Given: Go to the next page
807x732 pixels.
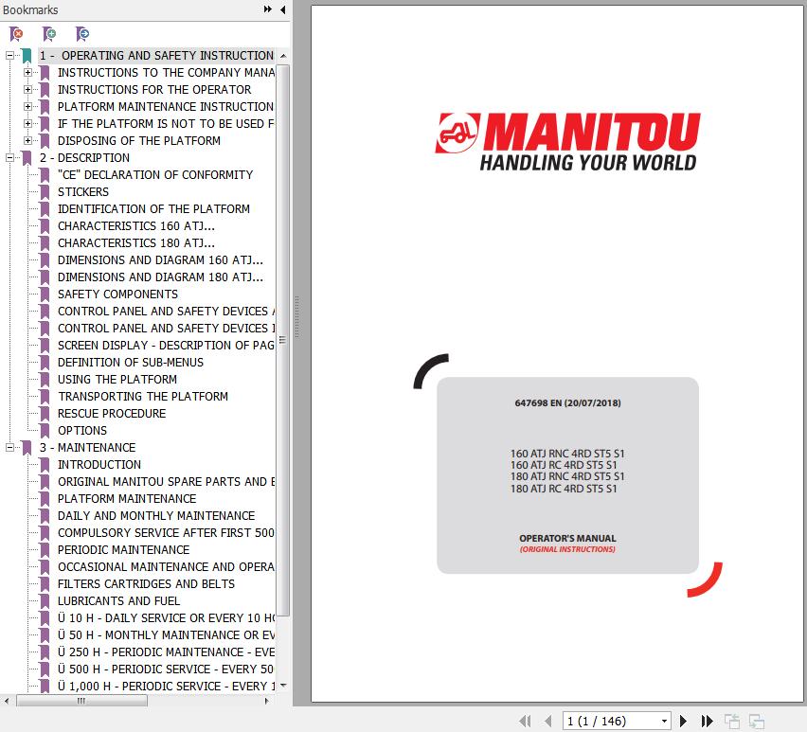Looking at the screenshot, I should (683, 722).
